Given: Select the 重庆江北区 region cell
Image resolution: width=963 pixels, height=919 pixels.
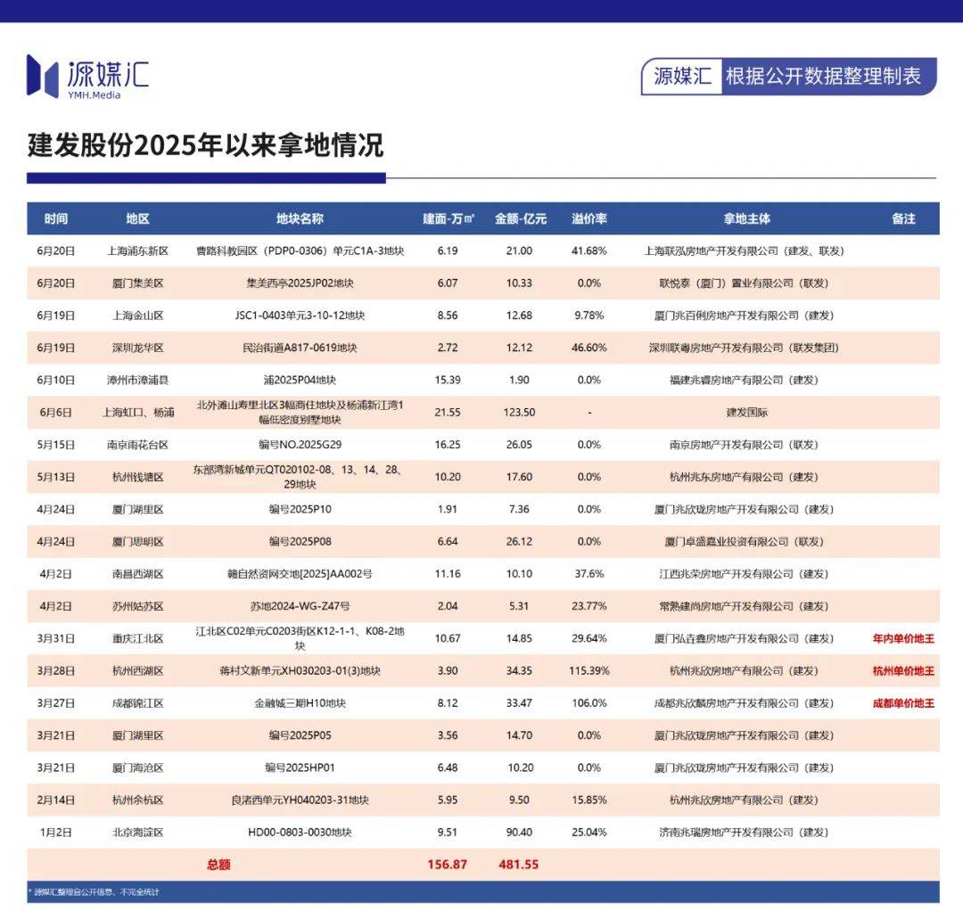Looking at the screenshot, I should click(x=137, y=638).
